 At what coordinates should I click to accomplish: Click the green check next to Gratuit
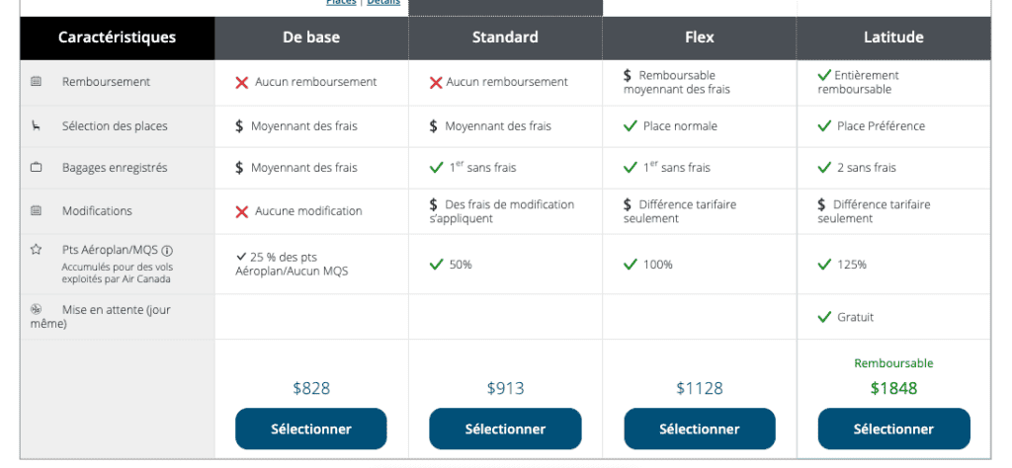(x=824, y=317)
